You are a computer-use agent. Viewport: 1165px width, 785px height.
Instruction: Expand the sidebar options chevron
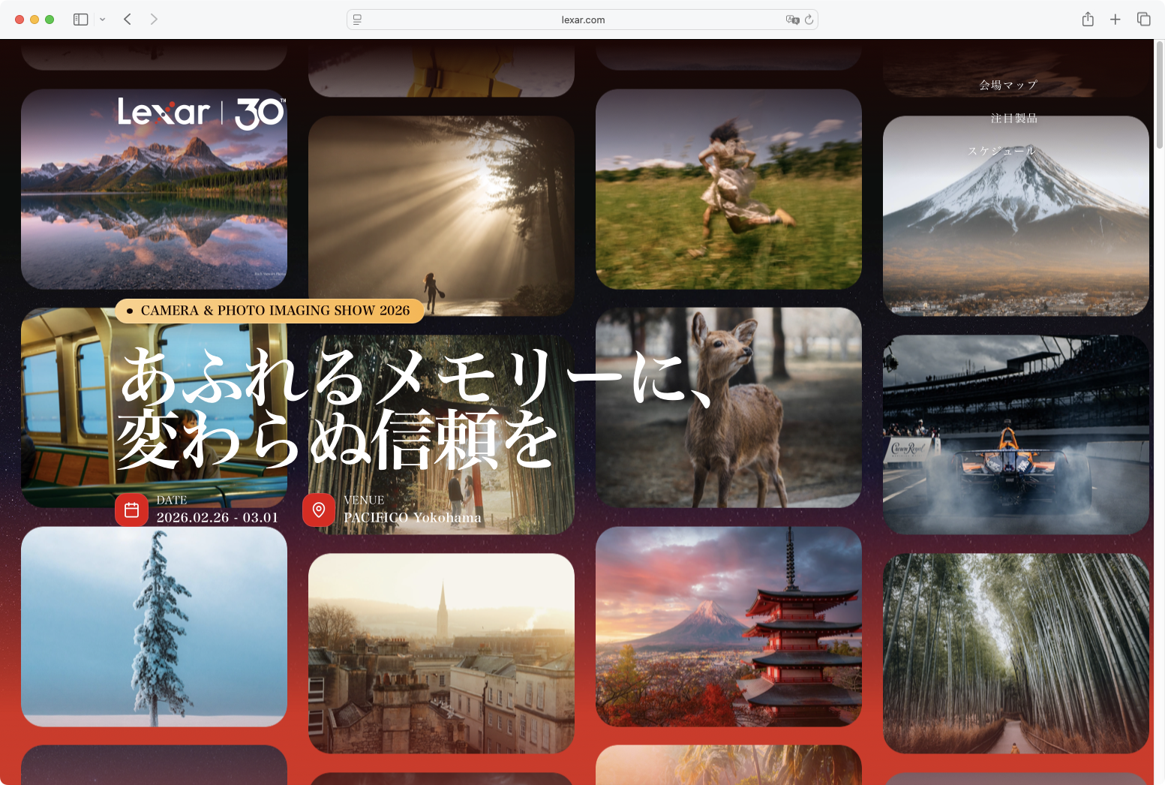(103, 19)
